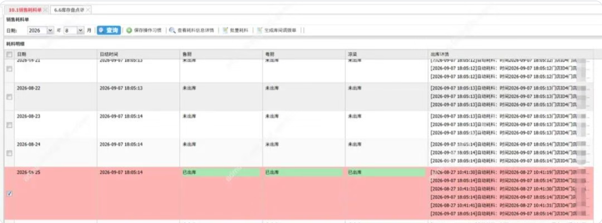Open the month dropdown showing 8

coord(74,30)
